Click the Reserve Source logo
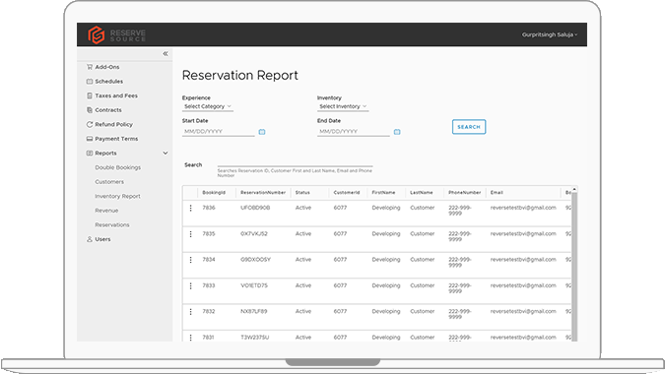This screenshot has height=374, width=665. [116, 34]
